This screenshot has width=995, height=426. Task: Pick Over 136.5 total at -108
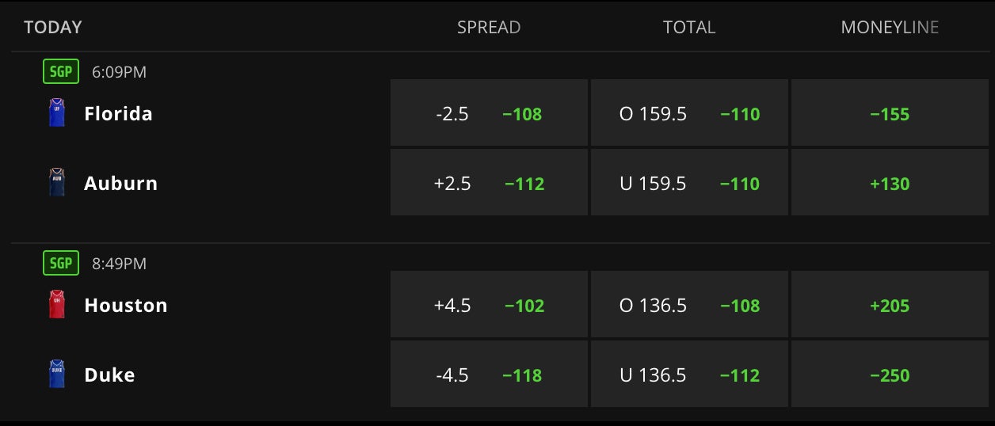[689, 305]
